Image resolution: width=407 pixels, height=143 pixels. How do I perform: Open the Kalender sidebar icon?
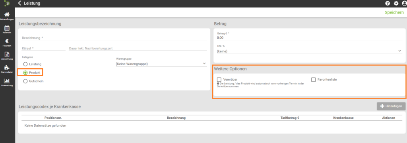(7, 28)
